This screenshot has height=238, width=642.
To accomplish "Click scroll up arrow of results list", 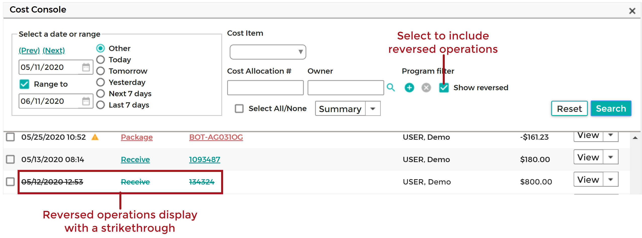I will (x=635, y=138).
